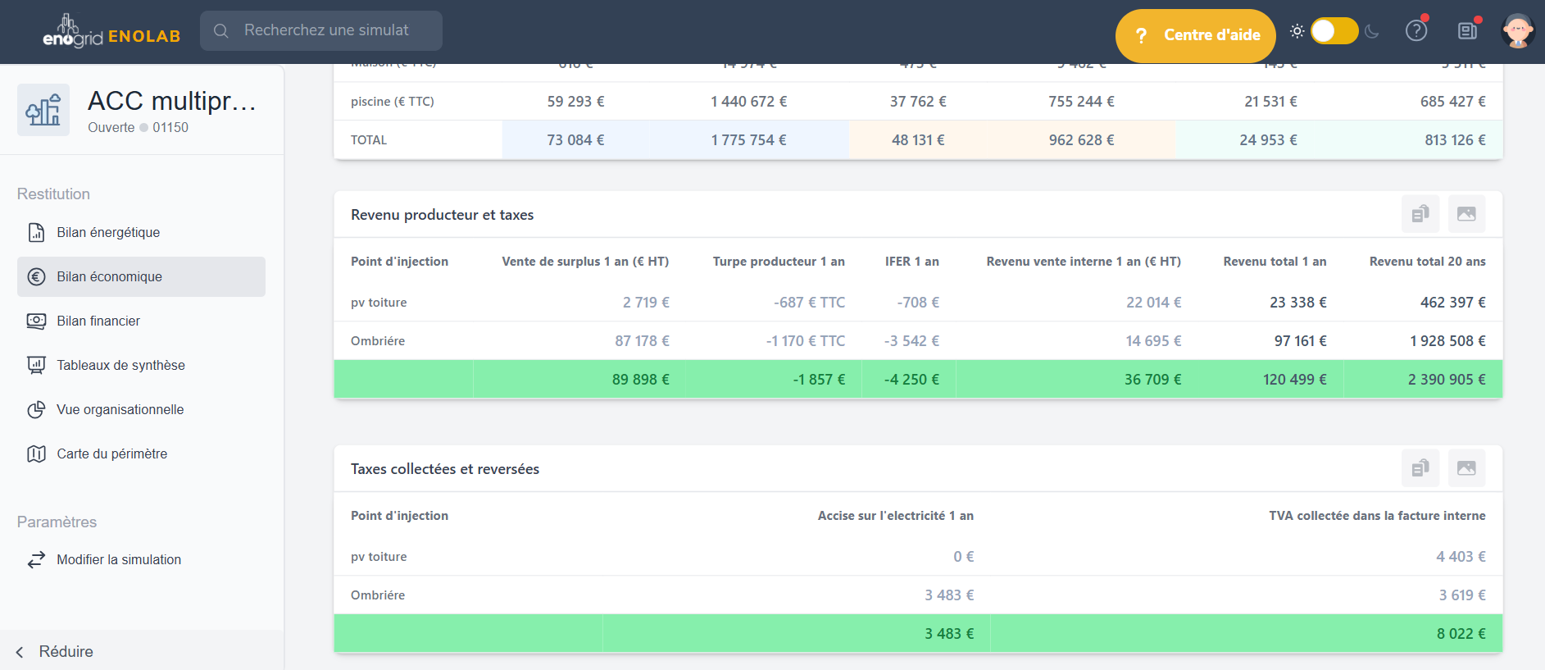The width and height of the screenshot is (1545, 670).
Task: Open Tableaux de synthèse
Action: click(120, 366)
